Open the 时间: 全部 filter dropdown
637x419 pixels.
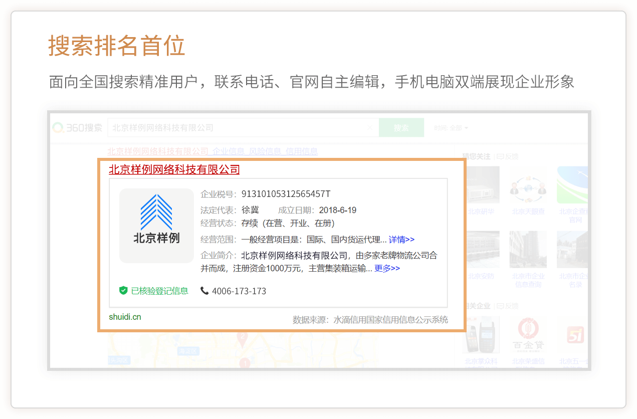tap(452, 128)
